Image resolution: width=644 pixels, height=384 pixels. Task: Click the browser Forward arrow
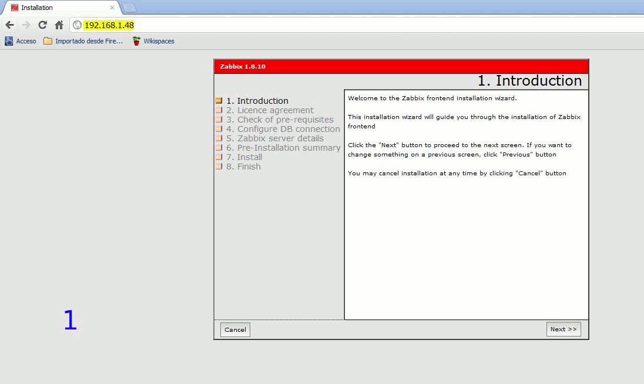point(26,25)
